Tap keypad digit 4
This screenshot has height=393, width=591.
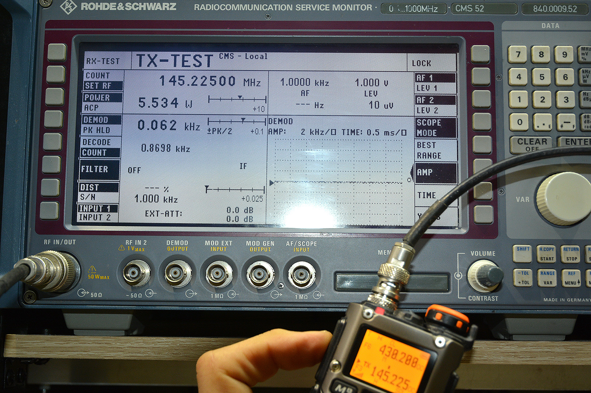pos(518,77)
